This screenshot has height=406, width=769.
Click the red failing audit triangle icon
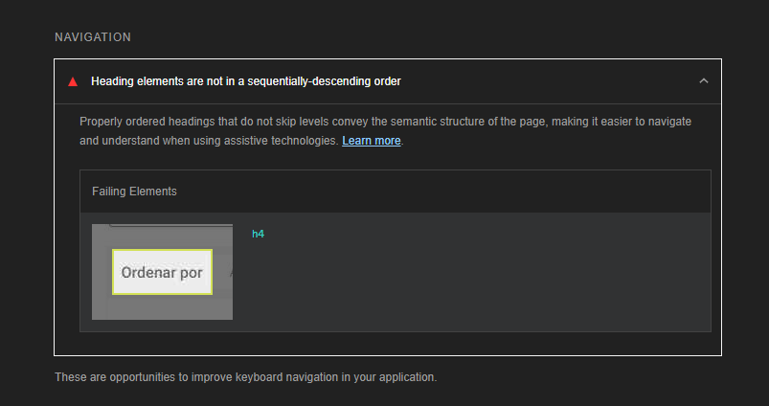[x=73, y=81]
